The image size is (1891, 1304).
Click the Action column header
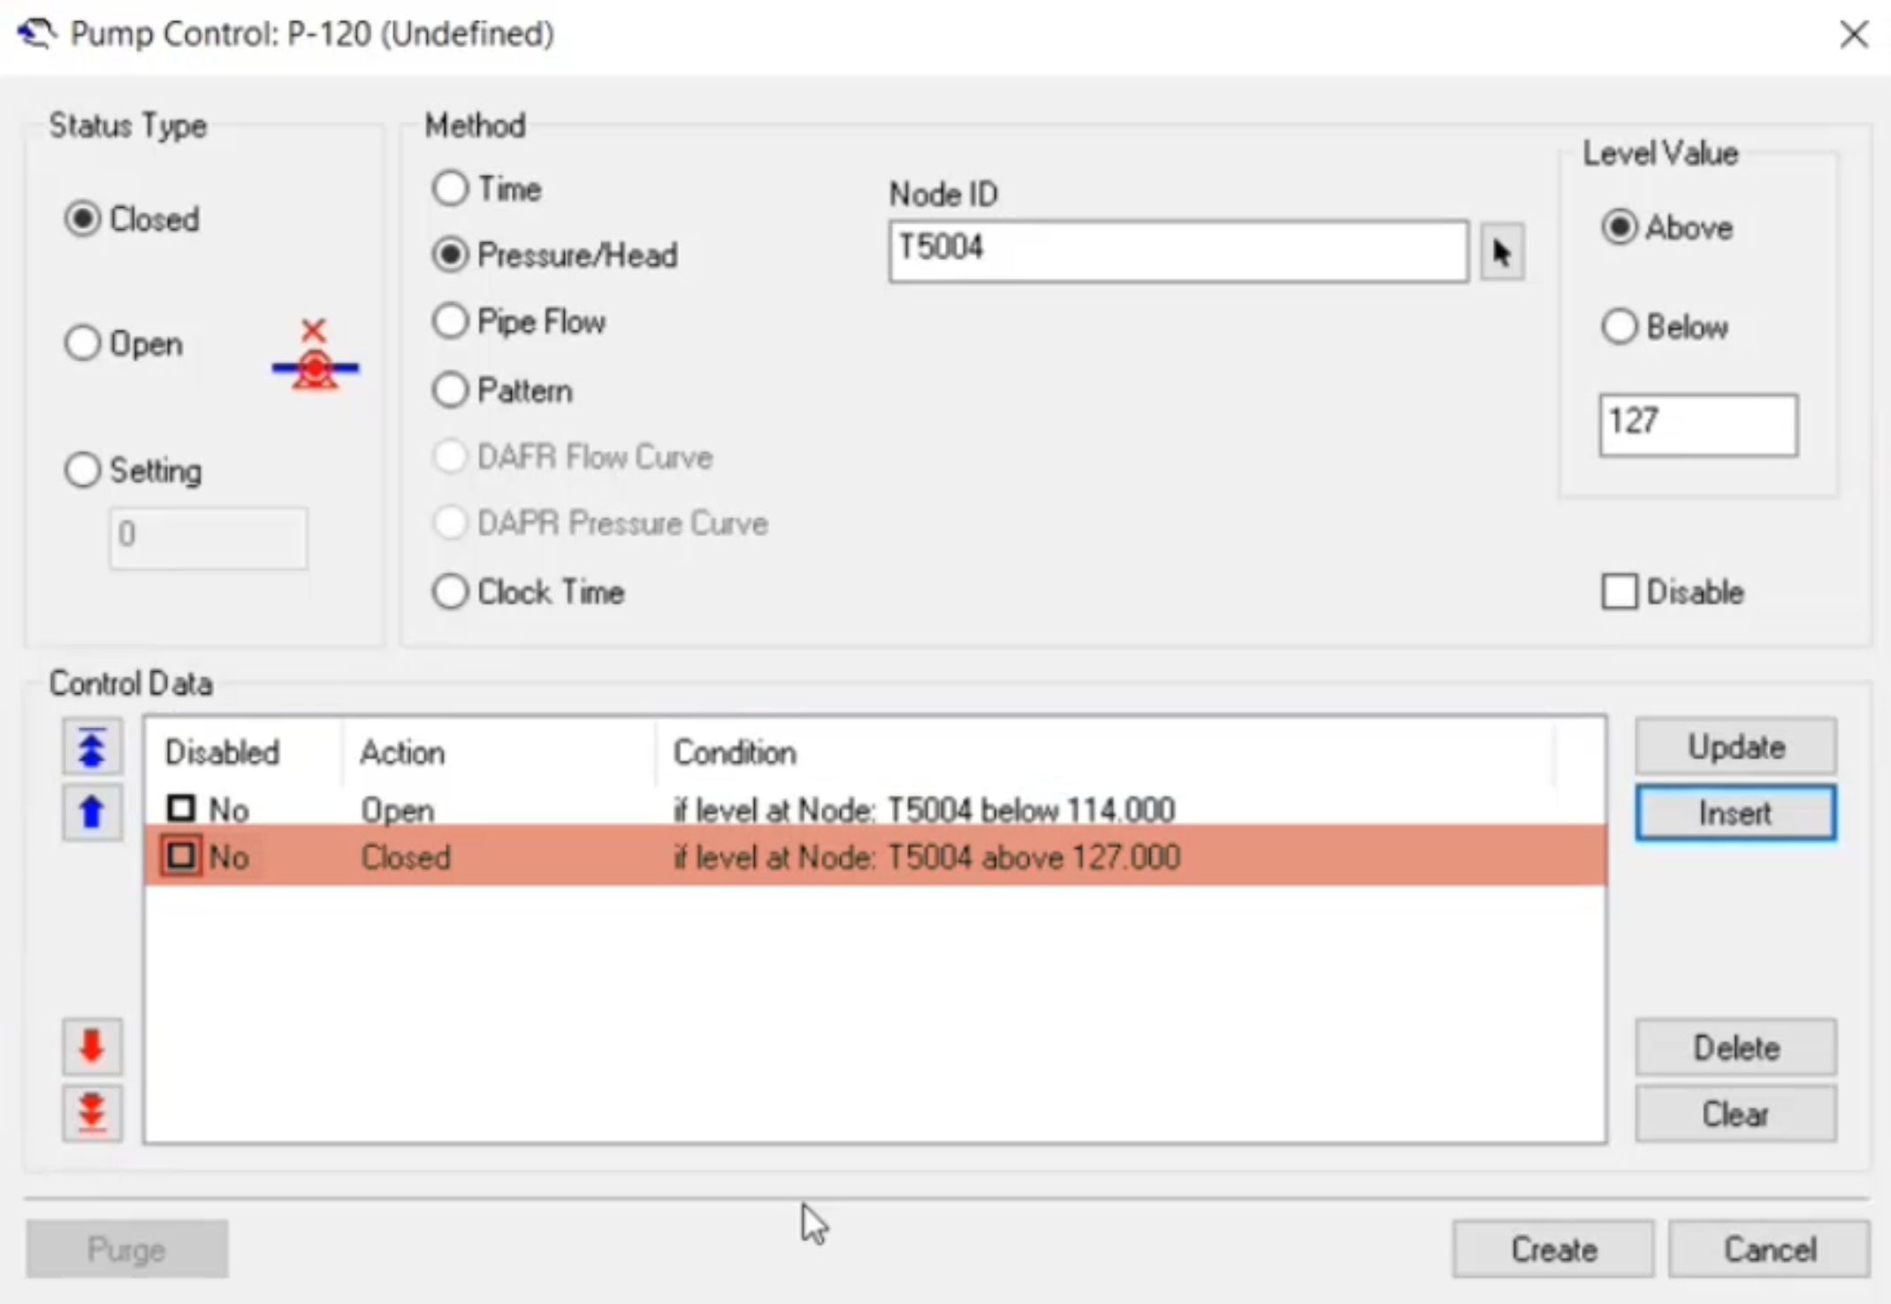(499, 752)
